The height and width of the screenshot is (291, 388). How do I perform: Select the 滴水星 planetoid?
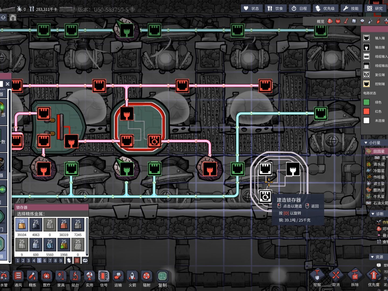pyautogui.click(x=376, y=164)
